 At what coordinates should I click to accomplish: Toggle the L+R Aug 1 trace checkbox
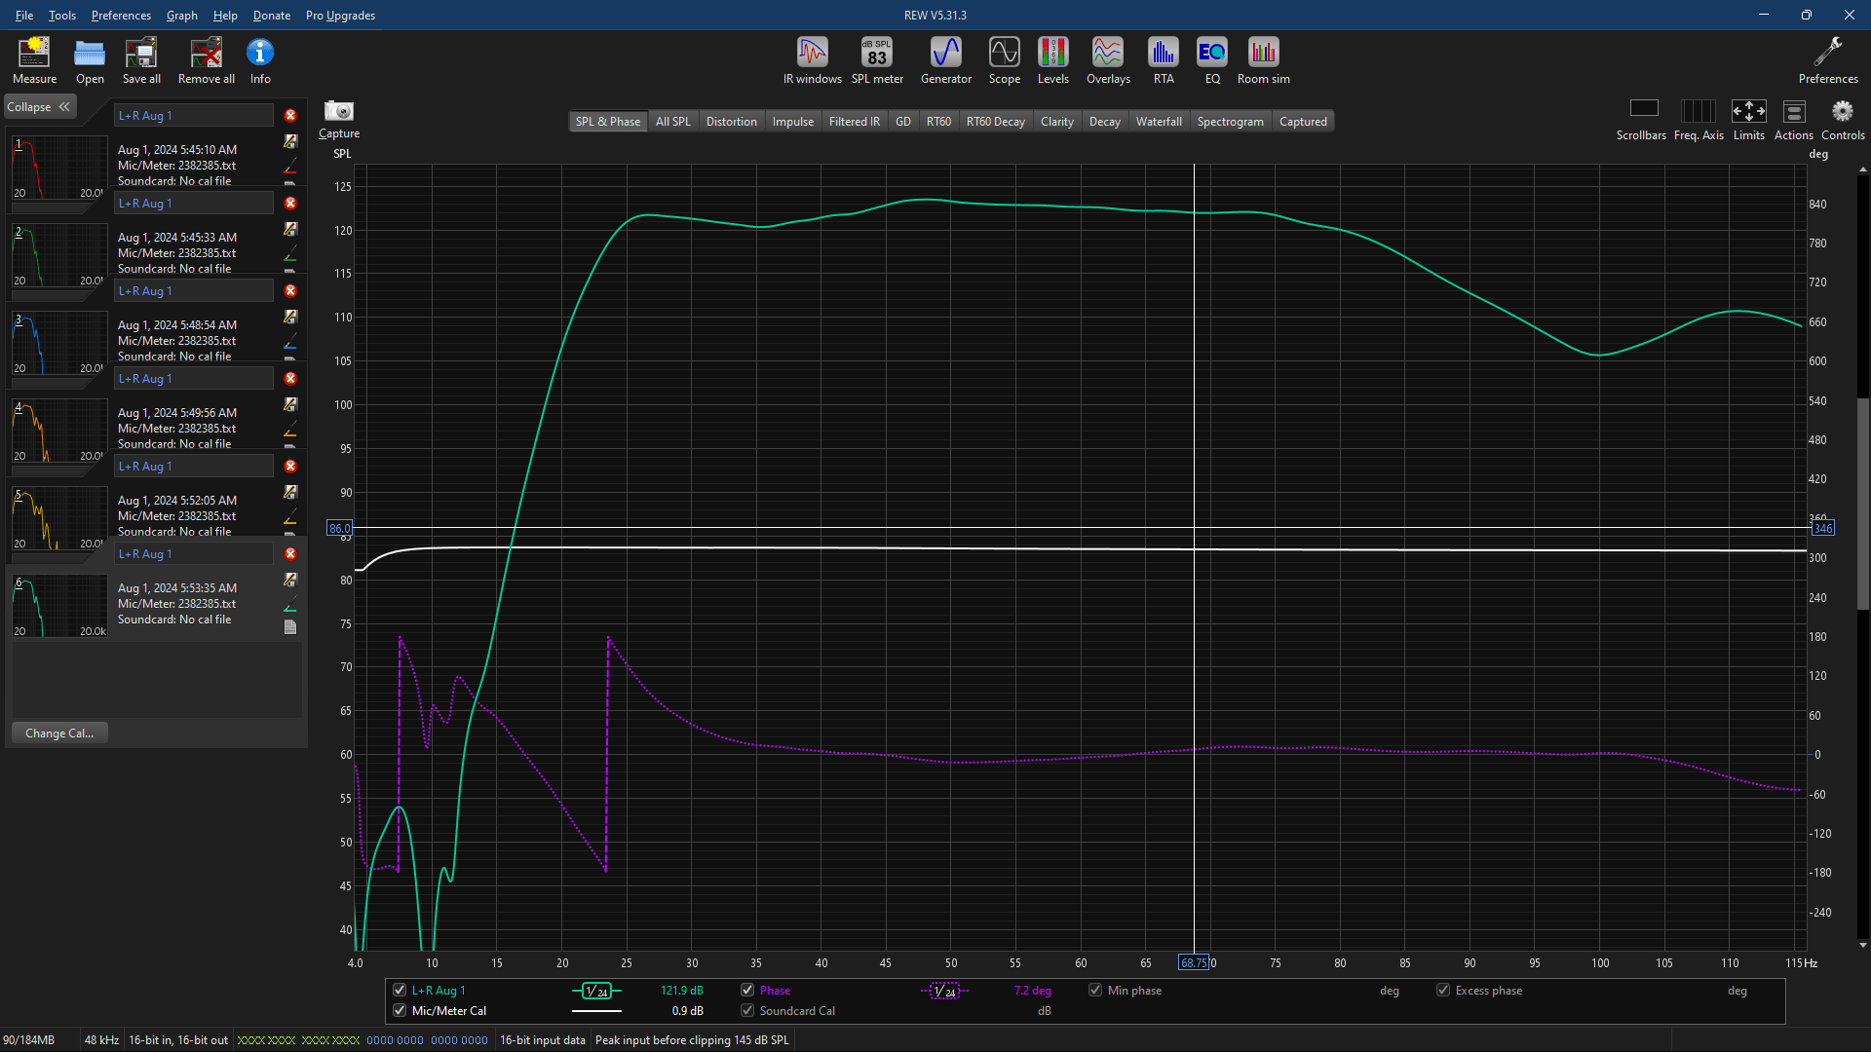400,990
